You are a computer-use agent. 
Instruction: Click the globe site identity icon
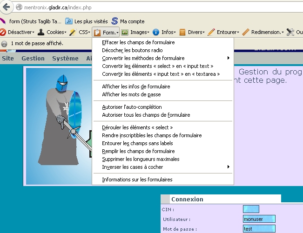point(19,7)
